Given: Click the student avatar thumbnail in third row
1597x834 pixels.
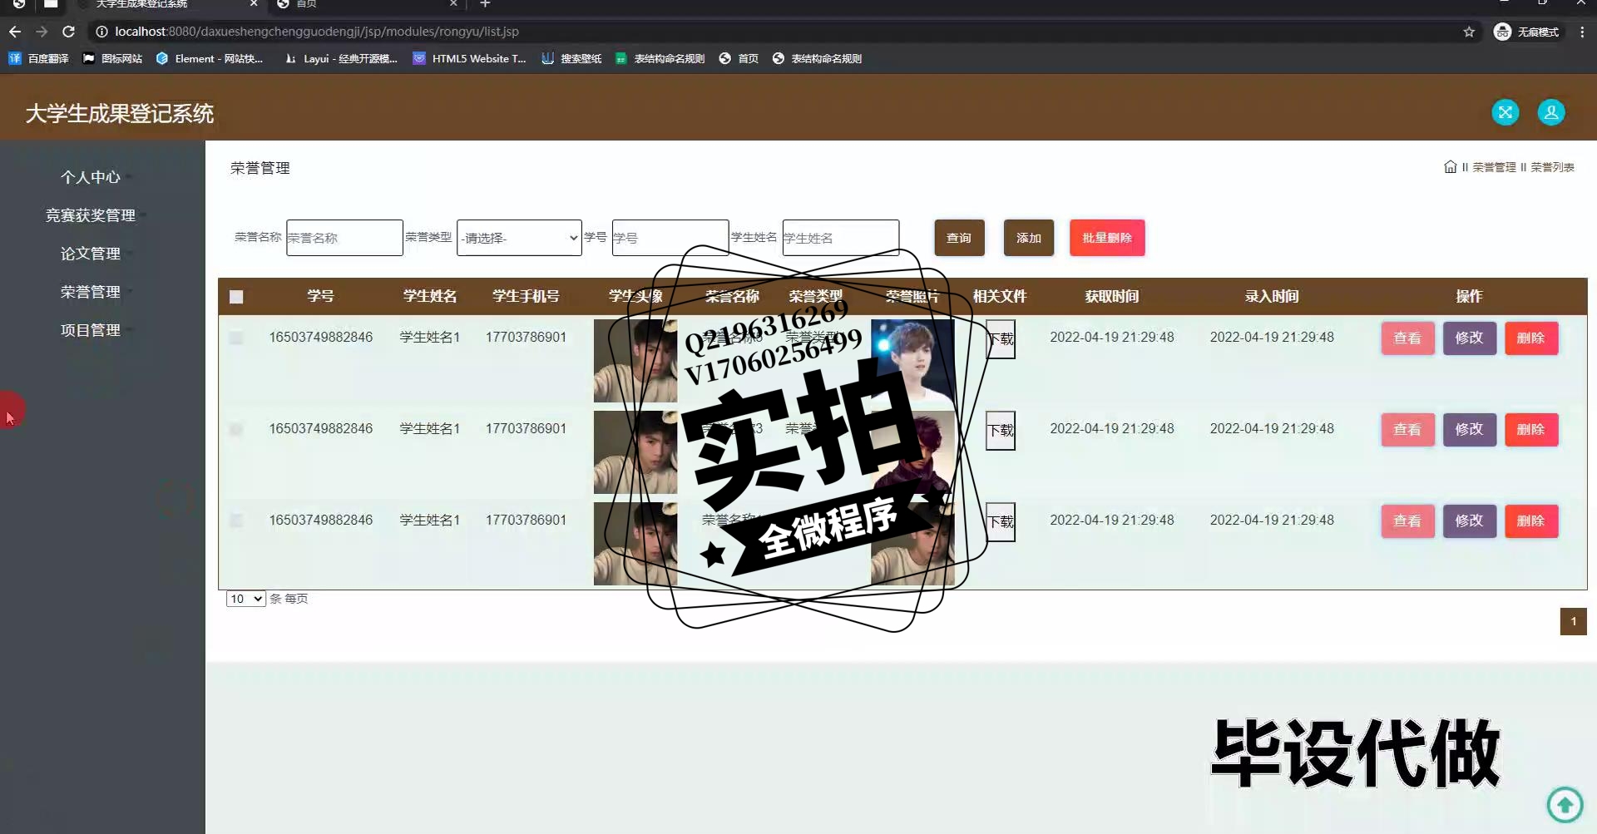Looking at the screenshot, I should click(635, 544).
